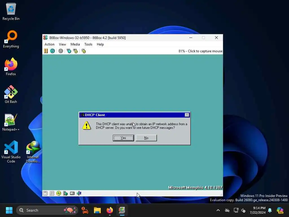Screen dimensions: 289x217
Task: Click the CD-ROM disc status bar icon
Action: coord(59,193)
